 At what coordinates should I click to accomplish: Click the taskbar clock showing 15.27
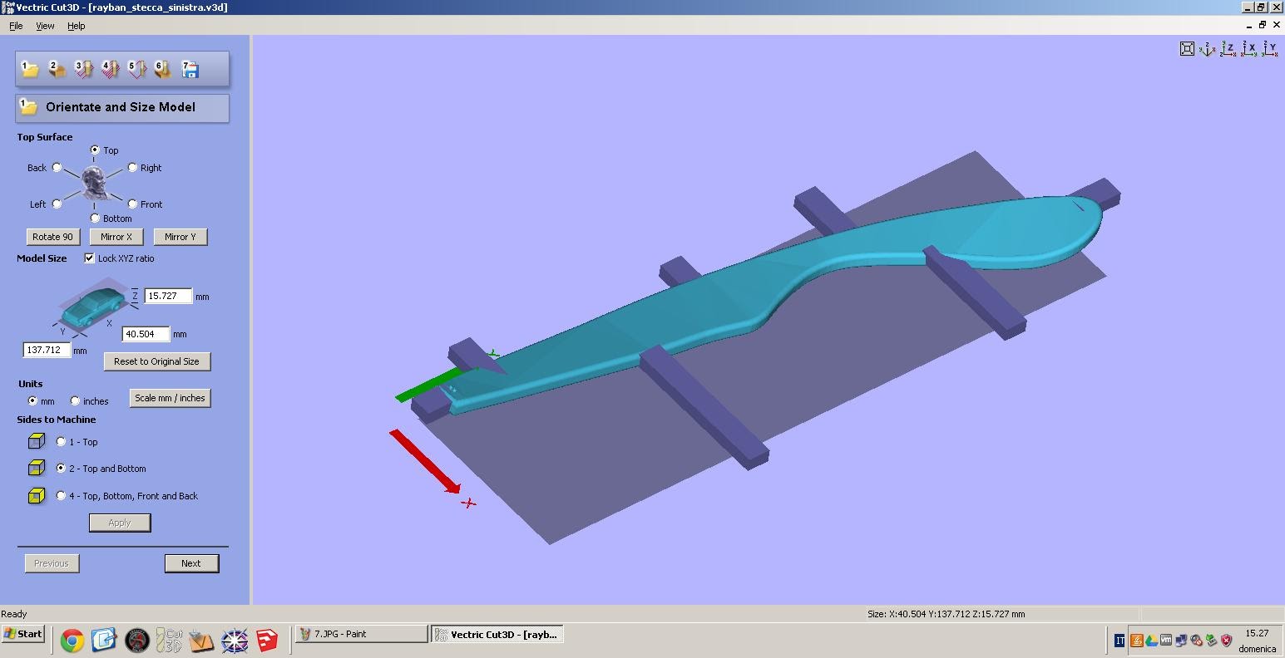(1257, 633)
